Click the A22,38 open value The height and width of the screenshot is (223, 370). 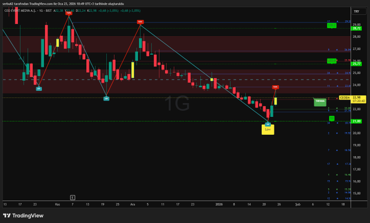point(58,11)
